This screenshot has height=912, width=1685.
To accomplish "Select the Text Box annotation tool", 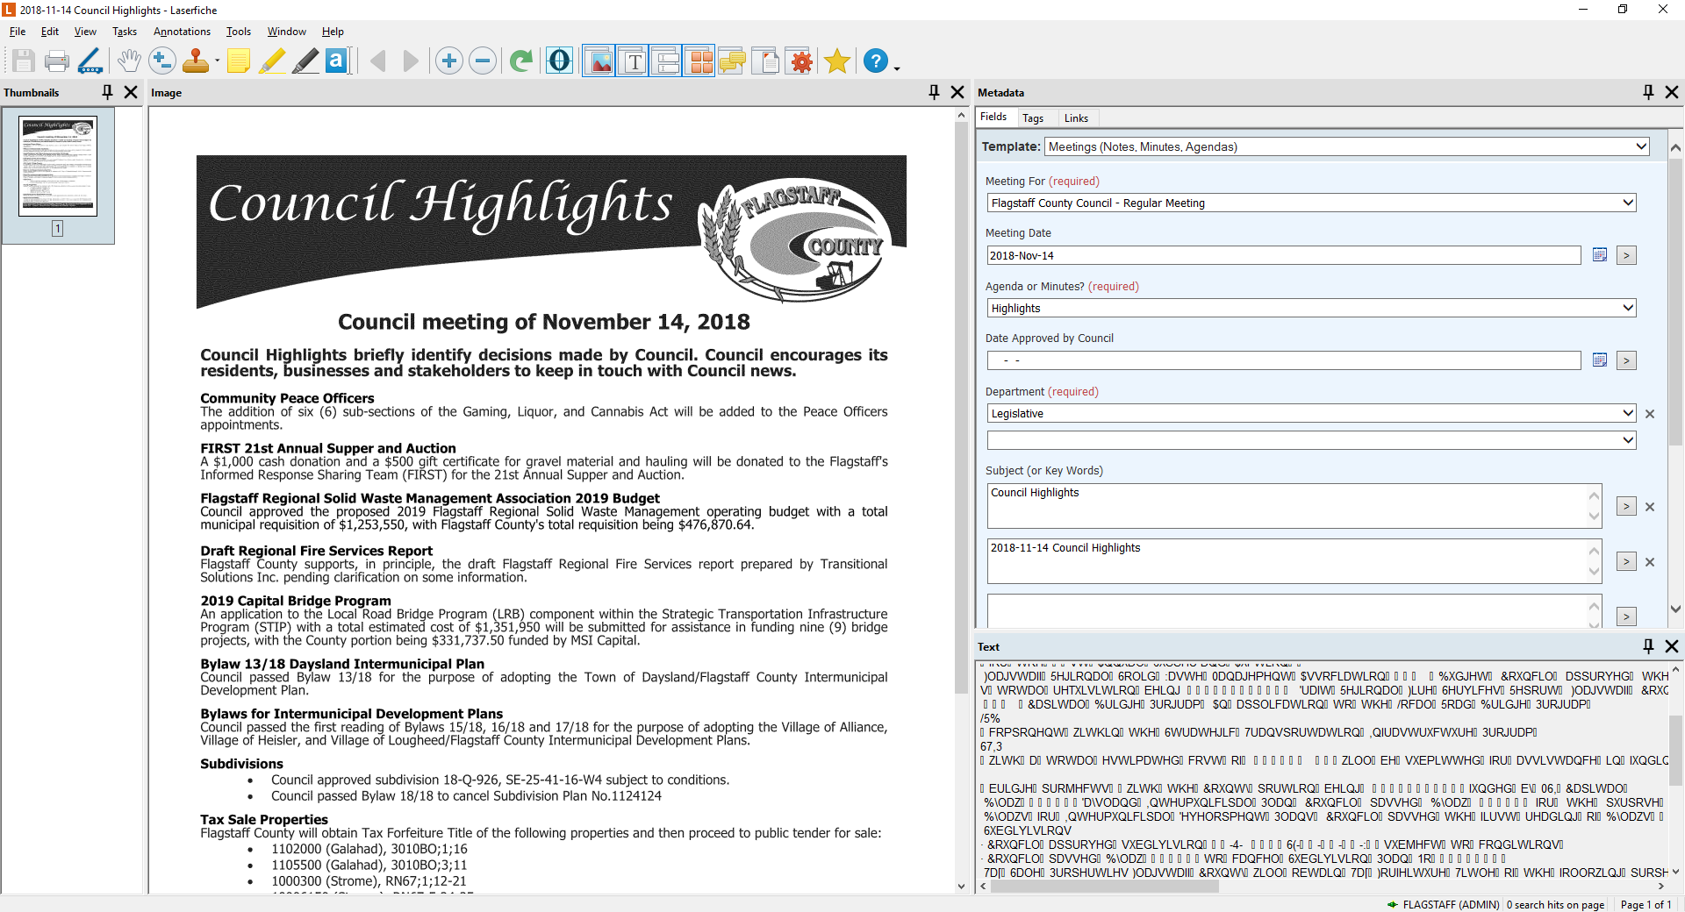I will 337,61.
